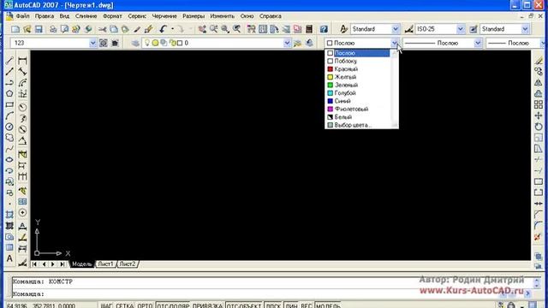548x308 pixels.
Task: Expand the layer control dropdown
Action: (287, 43)
